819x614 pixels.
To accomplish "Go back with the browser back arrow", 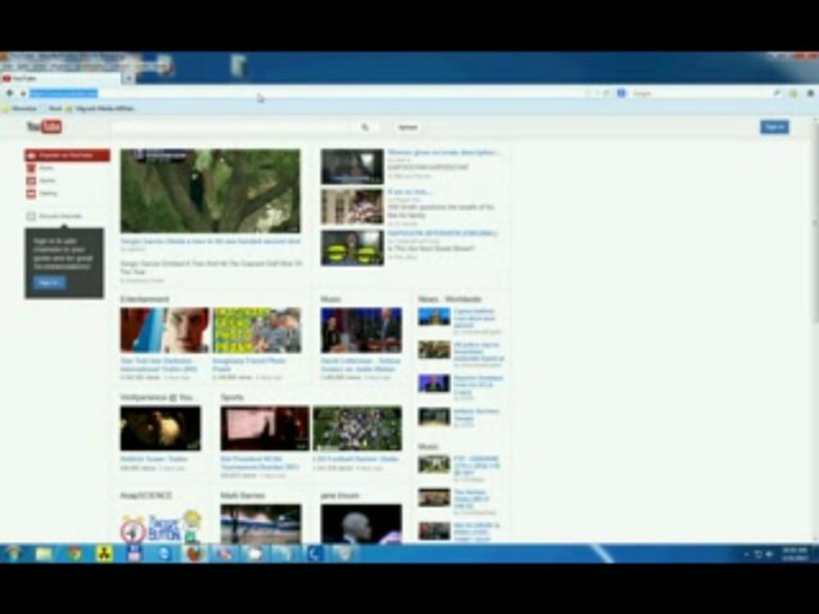I will coord(9,94).
